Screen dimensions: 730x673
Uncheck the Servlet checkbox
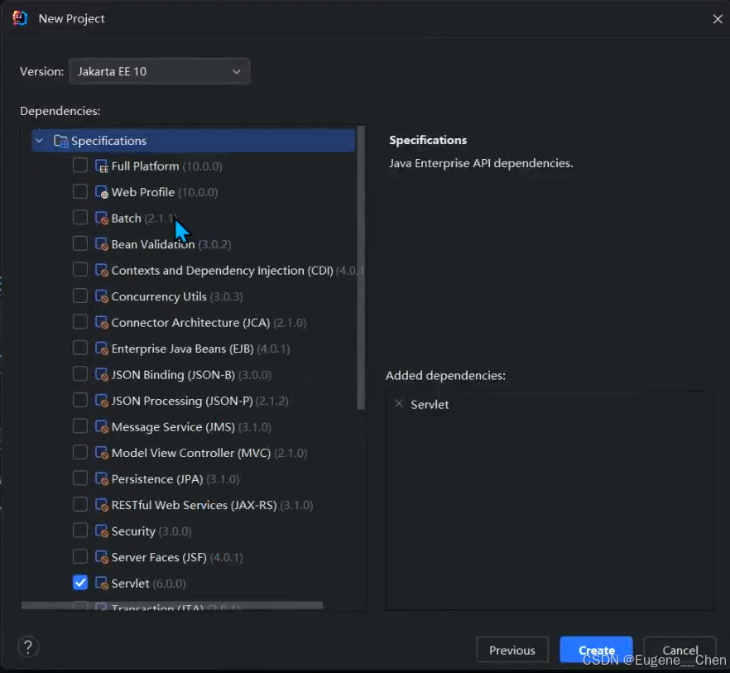[80, 583]
